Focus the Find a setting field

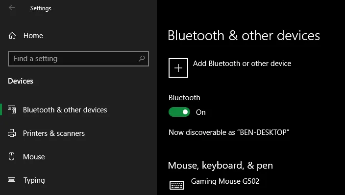pyautogui.click(x=78, y=59)
